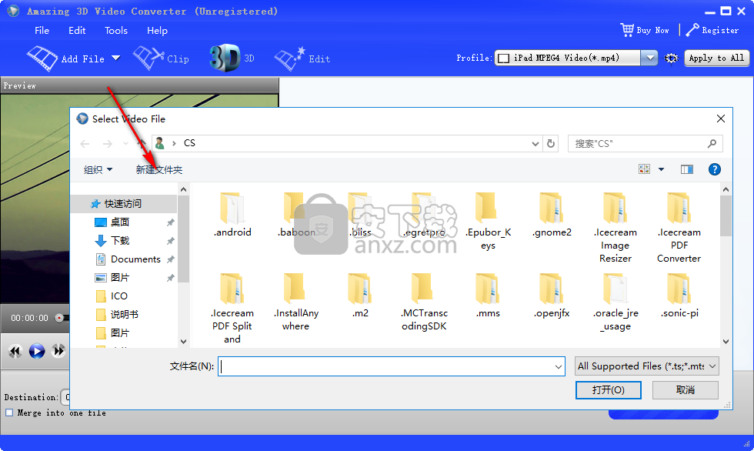
Task: Select the .oracle_jre_usage folder
Action: pos(615,302)
